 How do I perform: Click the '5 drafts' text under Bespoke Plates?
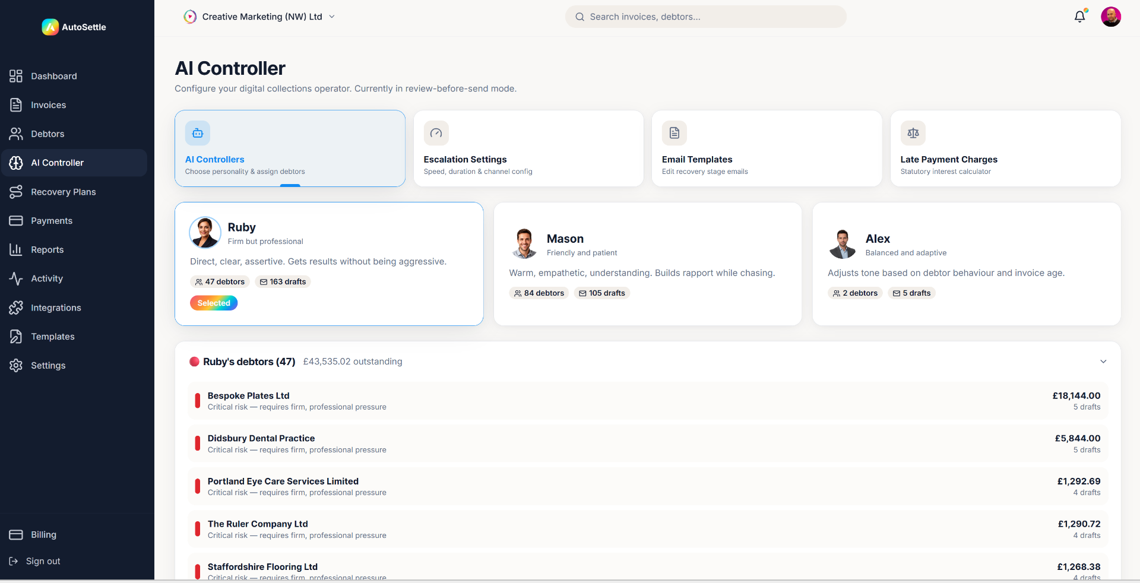(x=1087, y=407)
